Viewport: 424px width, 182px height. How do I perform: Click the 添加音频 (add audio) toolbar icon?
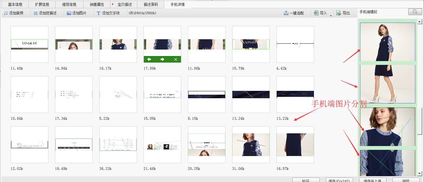6,13
